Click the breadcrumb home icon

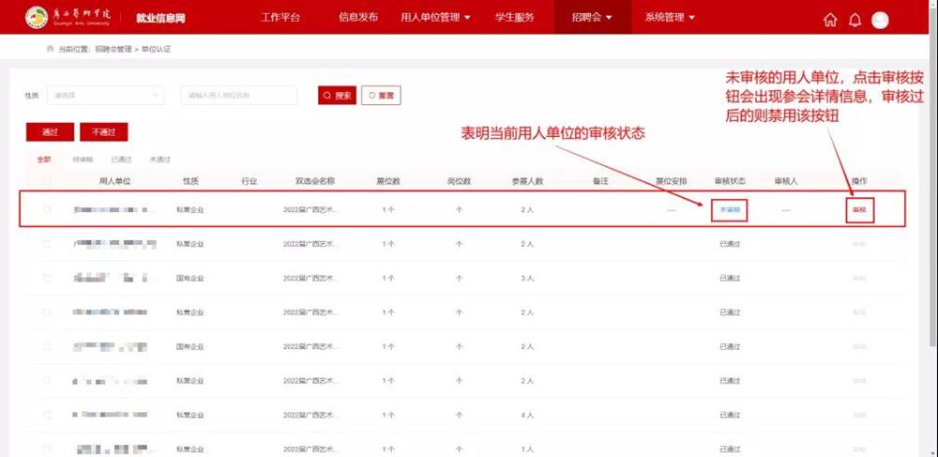(49, 48)
